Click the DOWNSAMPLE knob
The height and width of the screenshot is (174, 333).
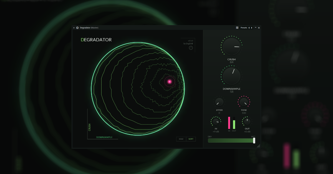click(x=232, y=76)
